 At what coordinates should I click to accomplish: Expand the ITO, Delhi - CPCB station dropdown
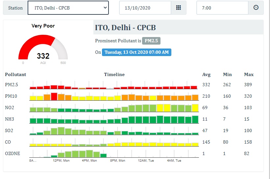pyautogui.click(x=68, y=8)
